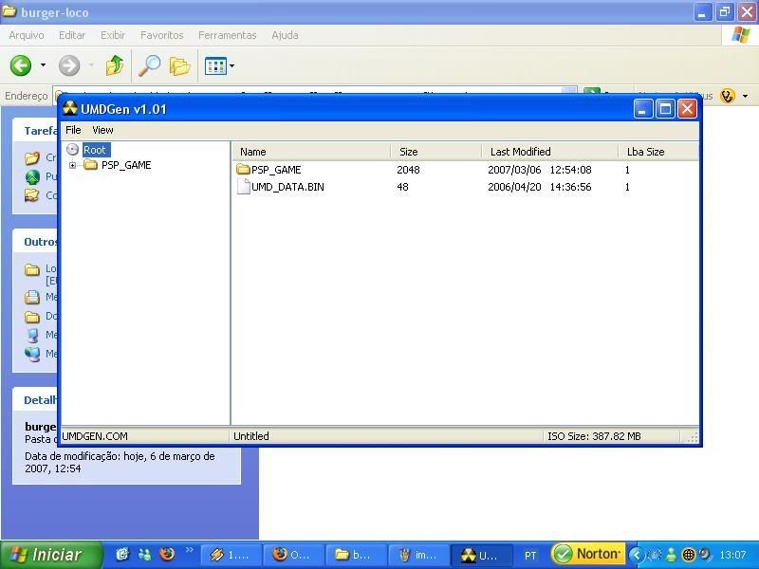Switch to the '1....' taskbar button
Image resolution: width=759 pixels, height=569 pixels.
tap(231, 555)
